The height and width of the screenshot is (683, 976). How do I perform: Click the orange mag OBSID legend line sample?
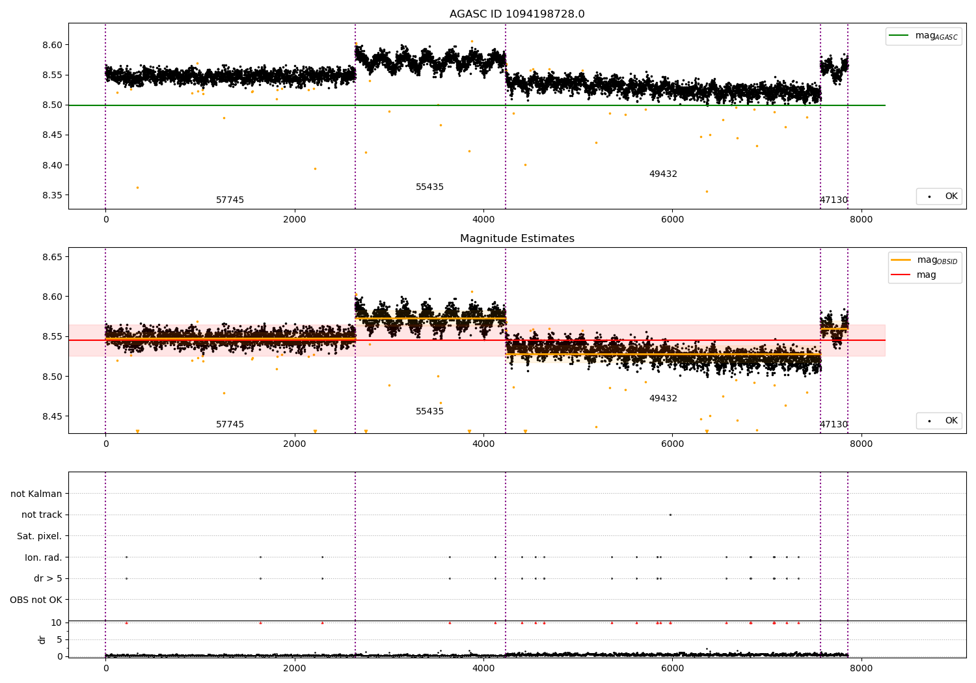901,260
